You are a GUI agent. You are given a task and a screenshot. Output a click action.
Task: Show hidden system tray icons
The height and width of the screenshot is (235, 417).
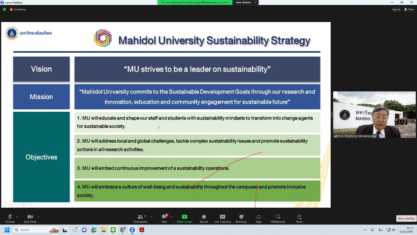tap(365, 230)
